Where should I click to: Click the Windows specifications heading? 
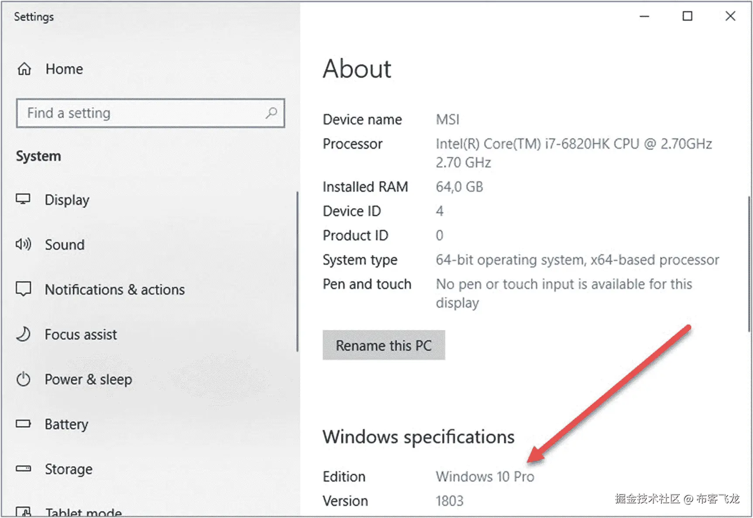pyautogui.click(x=419, y=437)
